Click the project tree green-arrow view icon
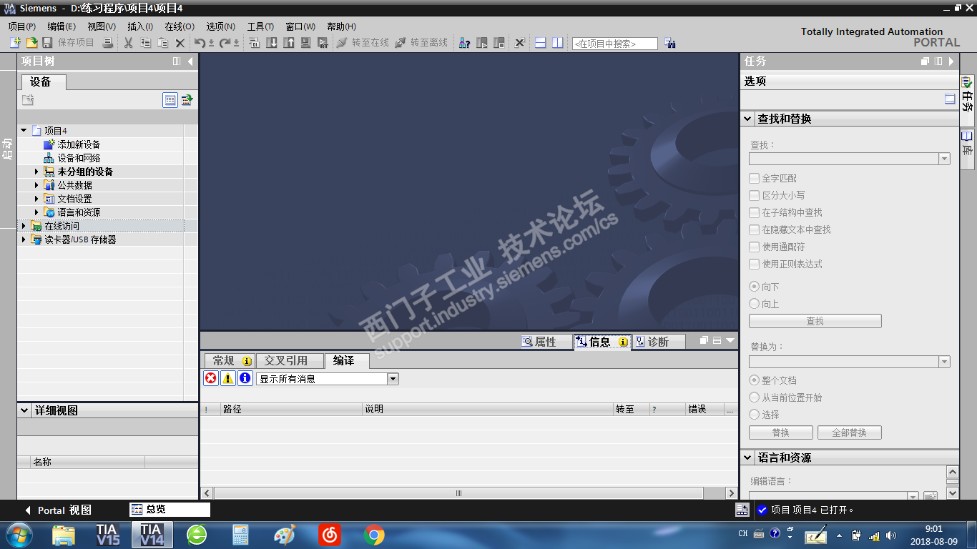 point(187,100)
